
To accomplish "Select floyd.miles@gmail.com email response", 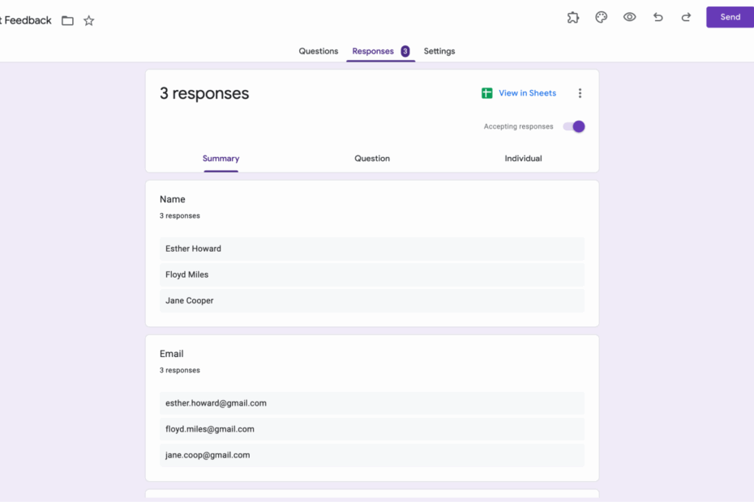I will point(371,428).
